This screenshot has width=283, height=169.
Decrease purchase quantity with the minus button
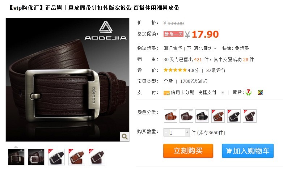pyautogui.click(x=166, y=132)
